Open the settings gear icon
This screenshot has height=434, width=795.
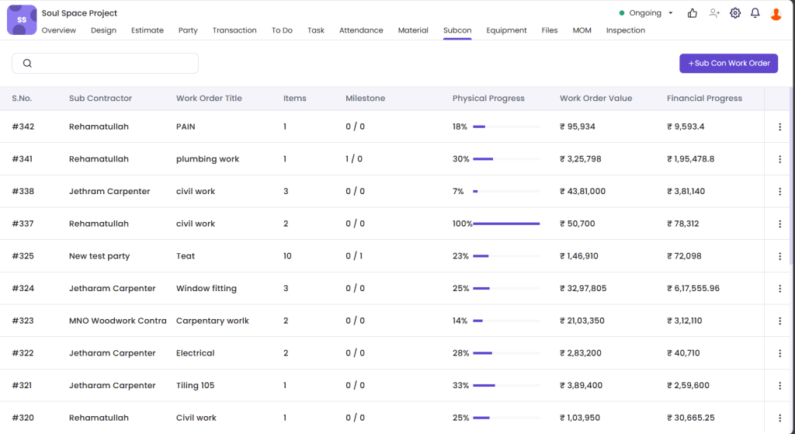(x=735, y=13)
